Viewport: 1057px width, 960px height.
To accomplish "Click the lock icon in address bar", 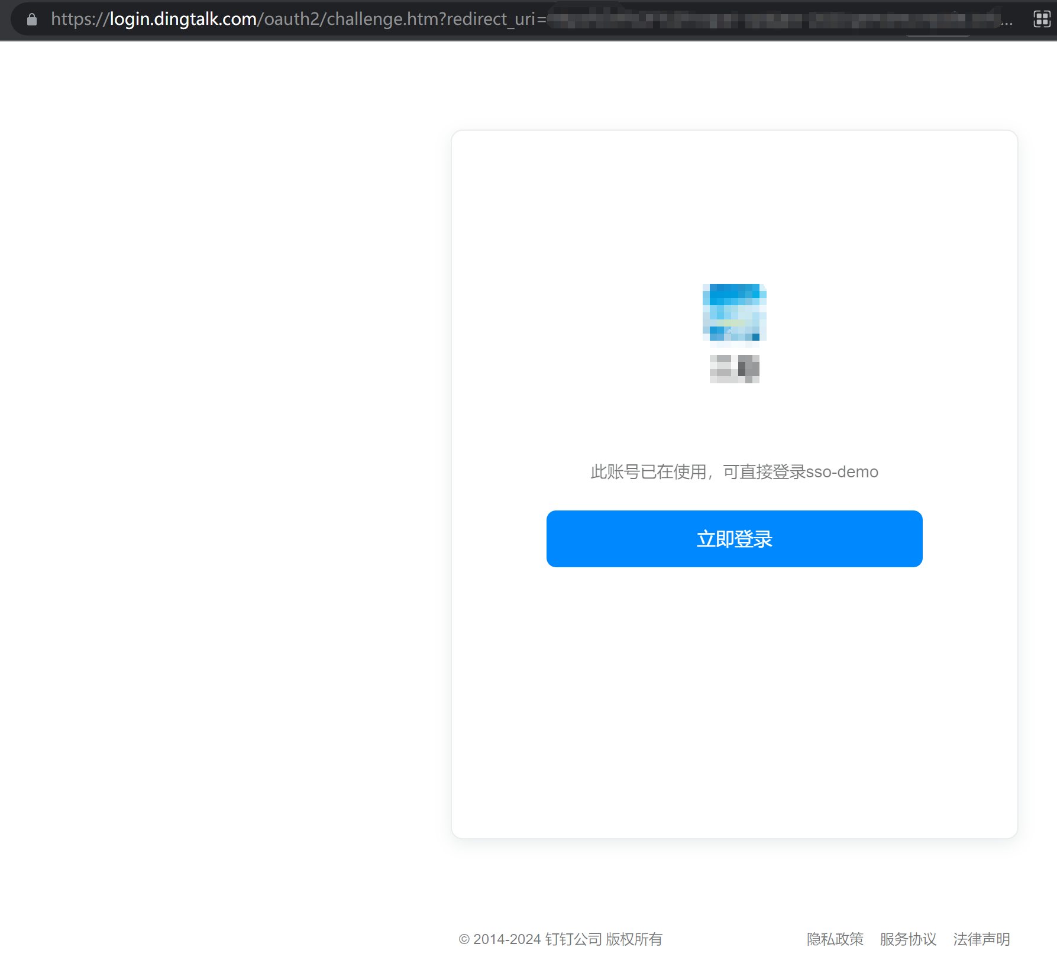I will (x=32, y=20).
